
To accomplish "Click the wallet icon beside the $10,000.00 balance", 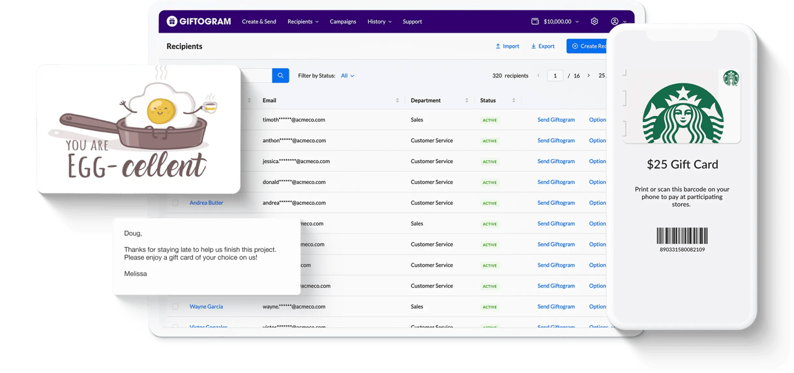I will 535,22.
